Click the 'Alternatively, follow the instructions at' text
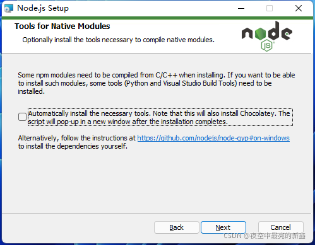The image size is (315, 245). tap(77, 138)
